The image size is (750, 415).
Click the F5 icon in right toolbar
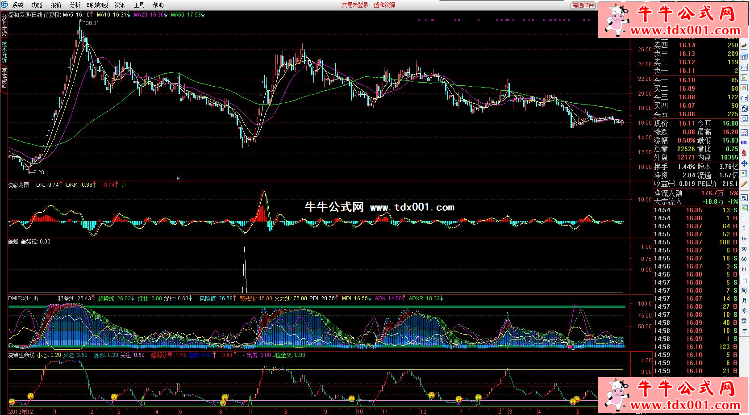pyautogui.click(x=744, y=198)
